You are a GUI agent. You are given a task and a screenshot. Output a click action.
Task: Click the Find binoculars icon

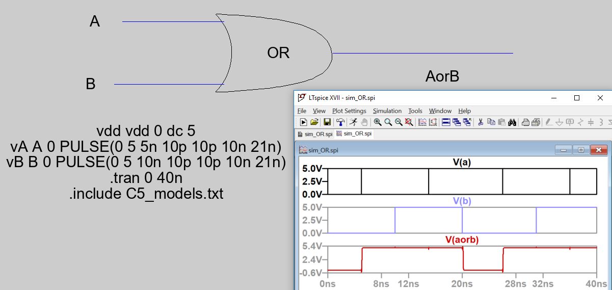pyautogui.click(x=512, y=122)
